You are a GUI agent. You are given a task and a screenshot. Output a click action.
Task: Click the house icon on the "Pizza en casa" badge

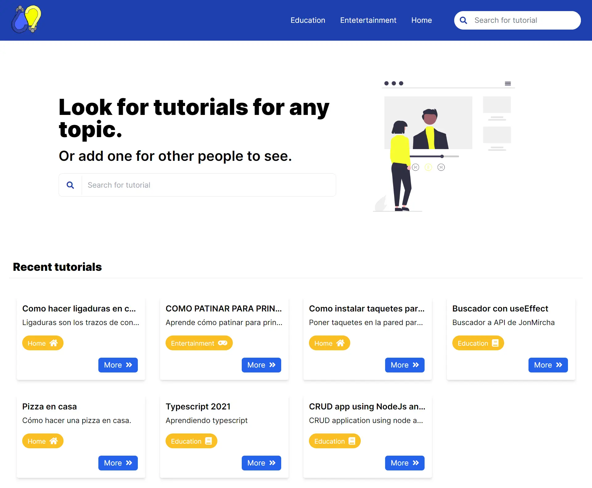tap(54, 441)
